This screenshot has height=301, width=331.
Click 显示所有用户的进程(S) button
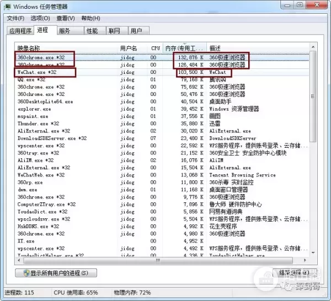coord(56,273)
